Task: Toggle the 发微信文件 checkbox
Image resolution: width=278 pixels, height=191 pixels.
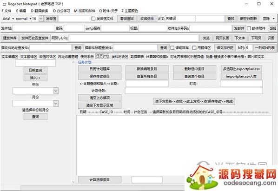Action: (x=93, y=19)
